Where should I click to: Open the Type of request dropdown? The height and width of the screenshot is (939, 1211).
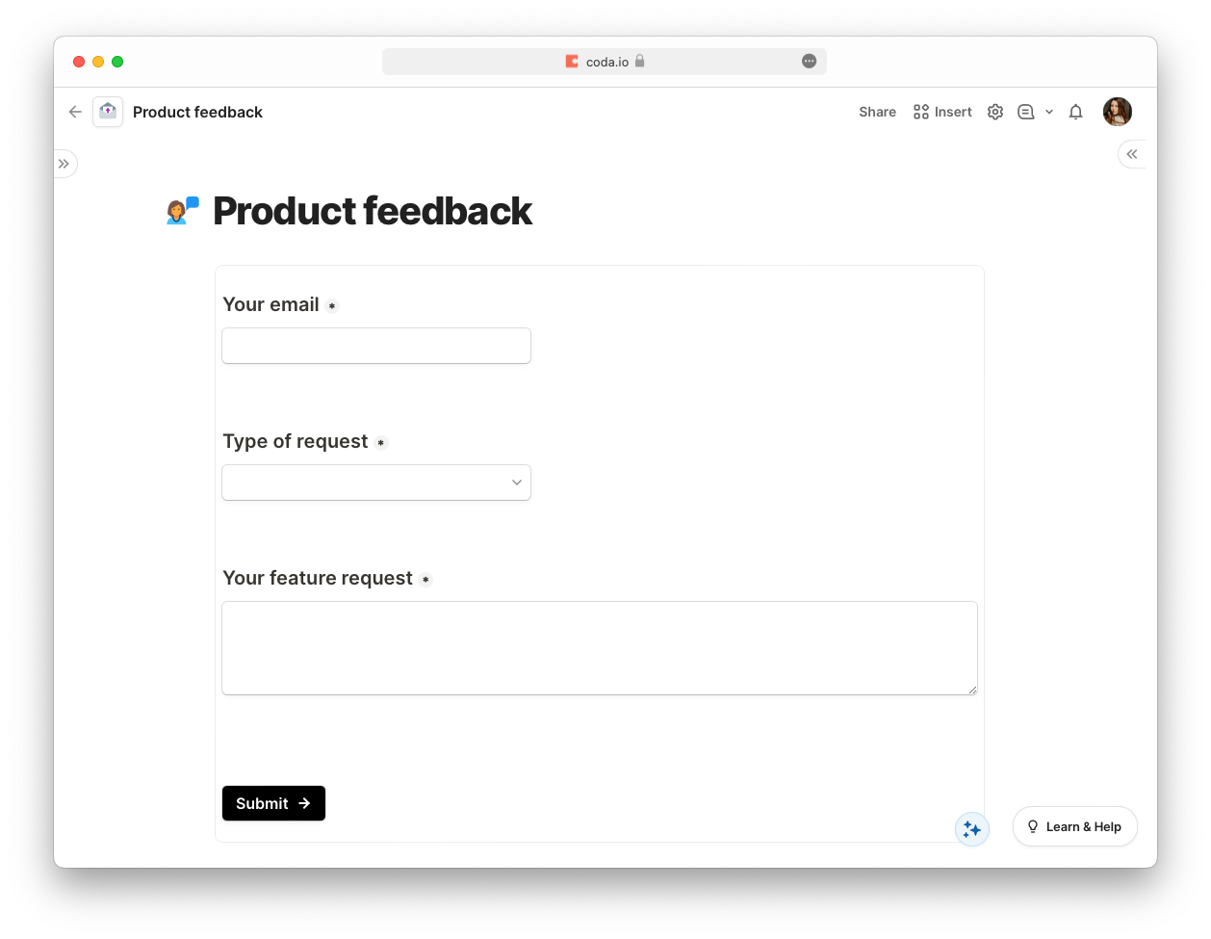point(376,483)
